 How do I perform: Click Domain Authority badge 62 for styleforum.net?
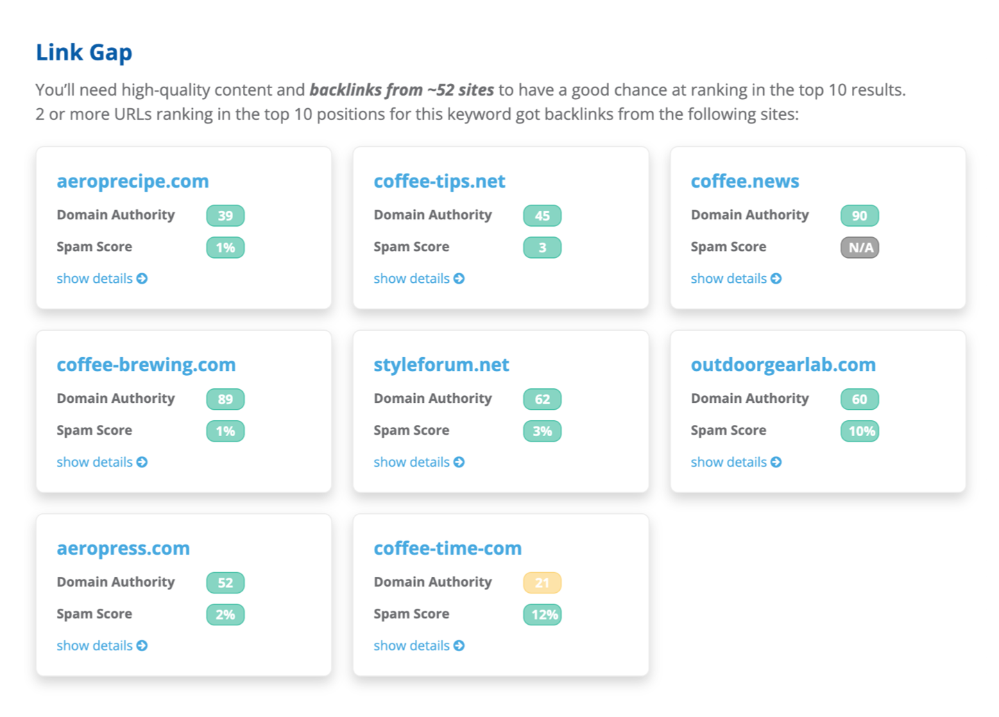pos(543,399)
